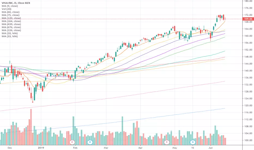Click the 2019 label on the time axis
Viewport: 254px width, 150px height.
pyautogui.click(x=41, y=148)
